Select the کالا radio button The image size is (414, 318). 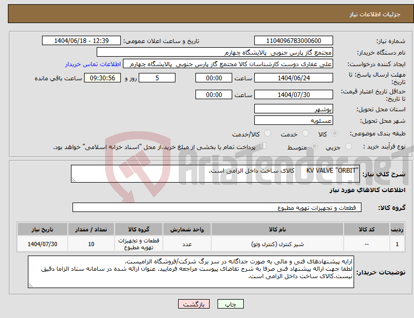coord(335,133)
